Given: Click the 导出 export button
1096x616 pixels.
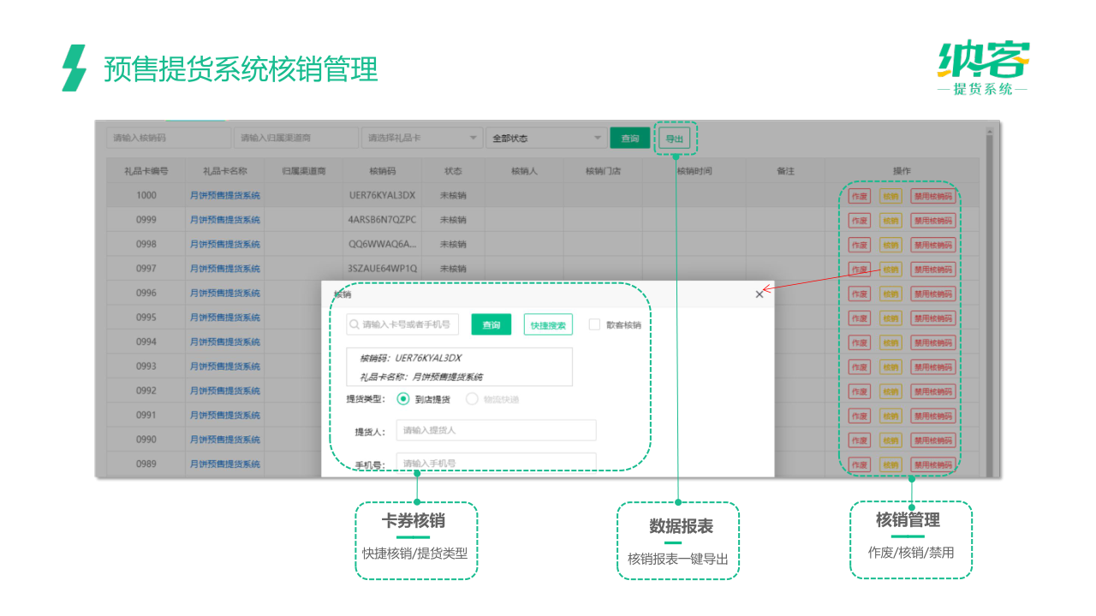Looking at the screenshot, I should pyautogui.click(x=675, y=139).
